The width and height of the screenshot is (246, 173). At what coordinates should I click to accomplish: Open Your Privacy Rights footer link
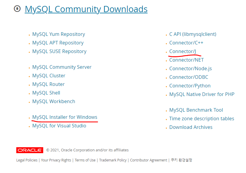[56, 160]
